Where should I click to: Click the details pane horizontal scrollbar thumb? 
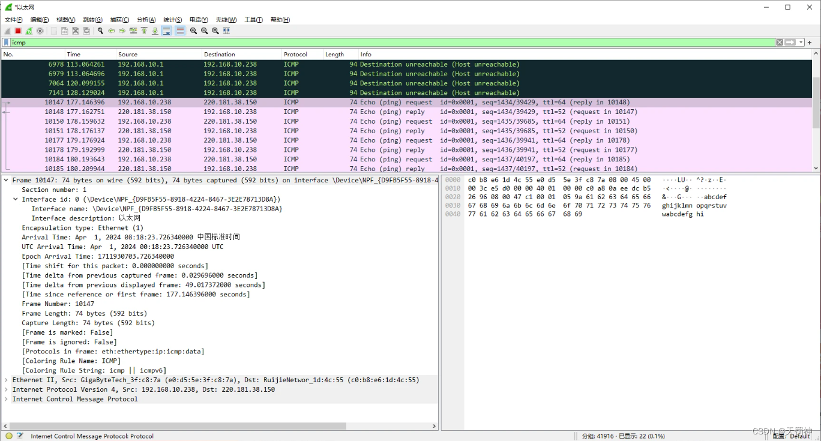coord(178,426)
